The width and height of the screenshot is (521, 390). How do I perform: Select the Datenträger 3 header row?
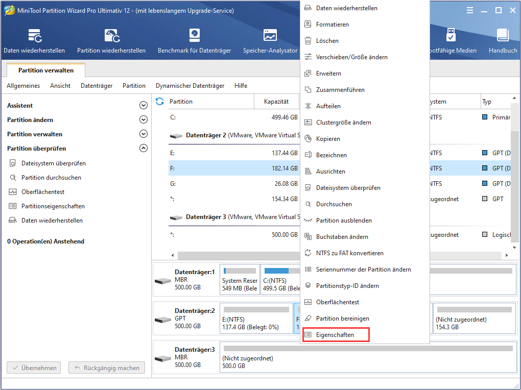click(x=234, y=217)
